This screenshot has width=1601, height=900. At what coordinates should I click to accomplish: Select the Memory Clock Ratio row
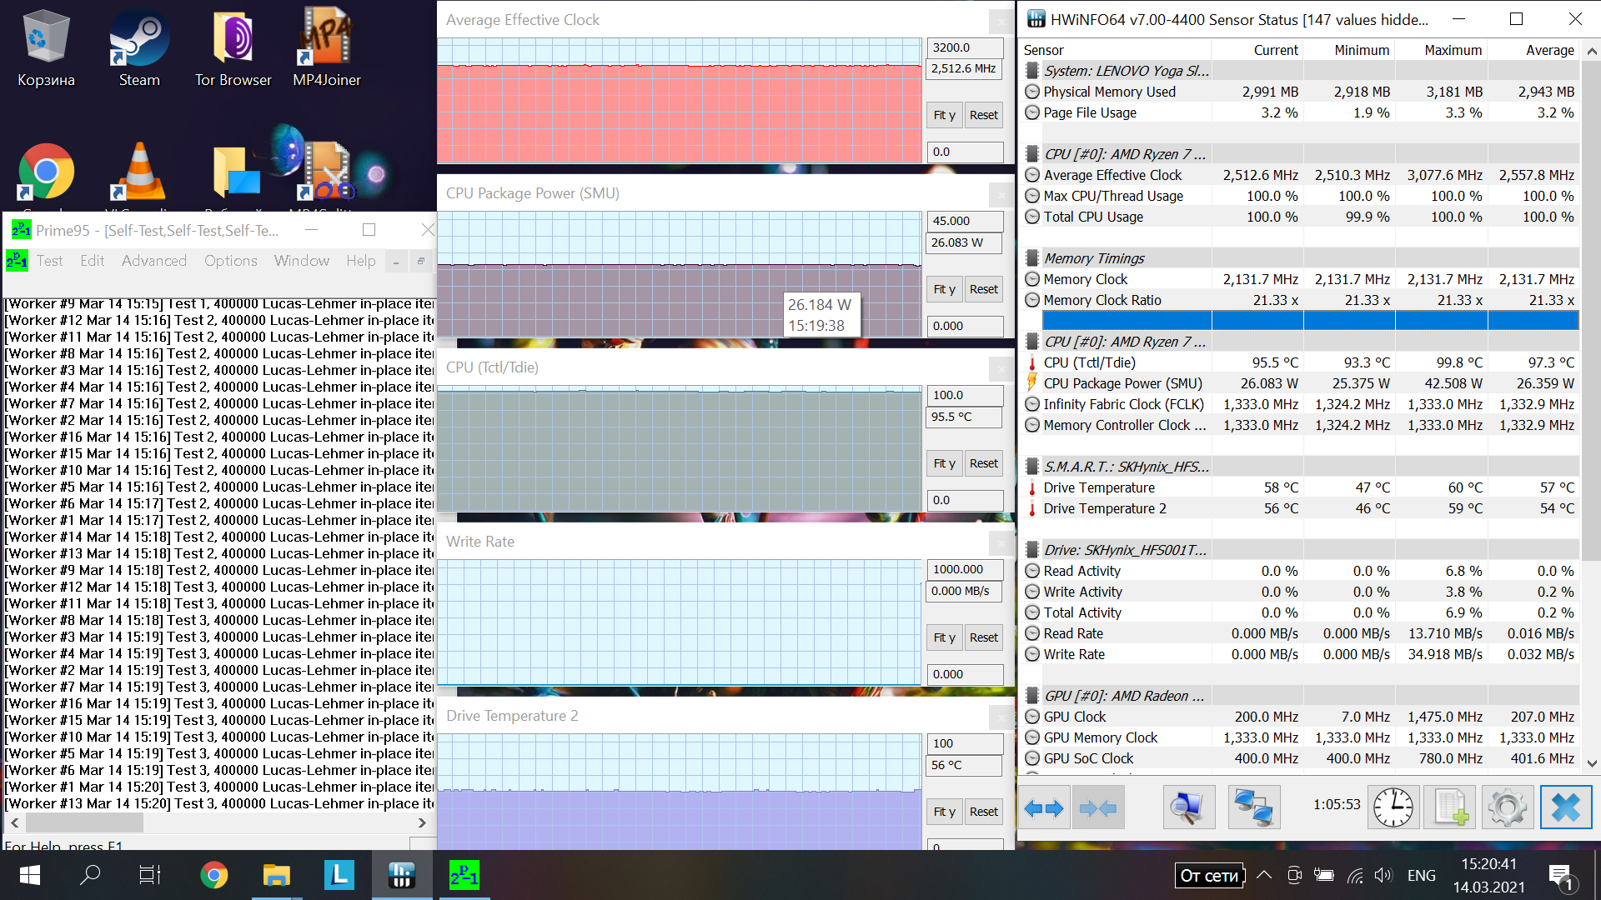click(x=1301, y=300)
